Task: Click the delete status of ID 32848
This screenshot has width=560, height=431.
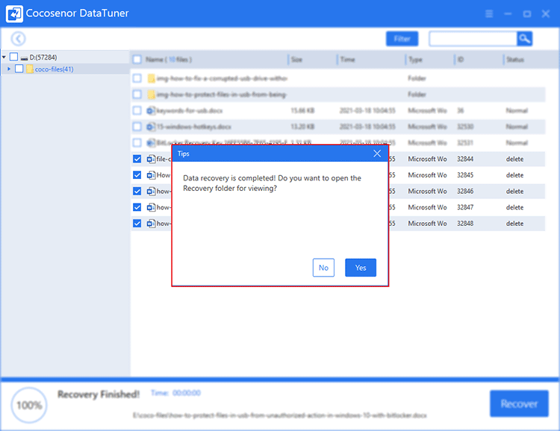Action: click(514, 224)
